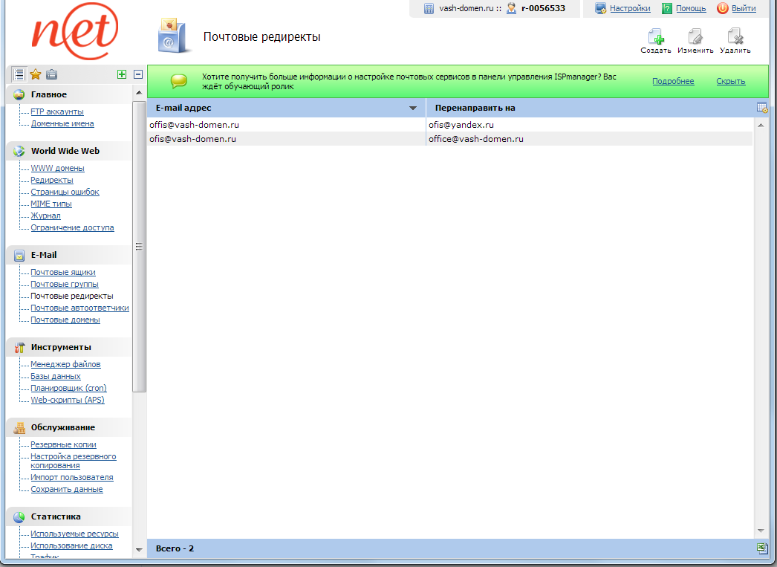Click the menu list view icon in sidebar
Screen dimensions: 777x567
pos(19,74)
